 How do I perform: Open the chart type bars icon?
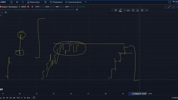click(23, 2)
